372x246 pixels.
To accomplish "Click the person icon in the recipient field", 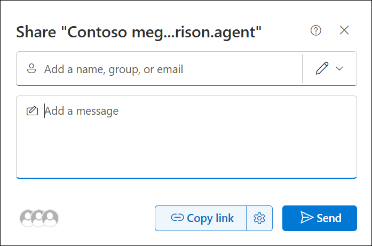I will tap(31, 68).
